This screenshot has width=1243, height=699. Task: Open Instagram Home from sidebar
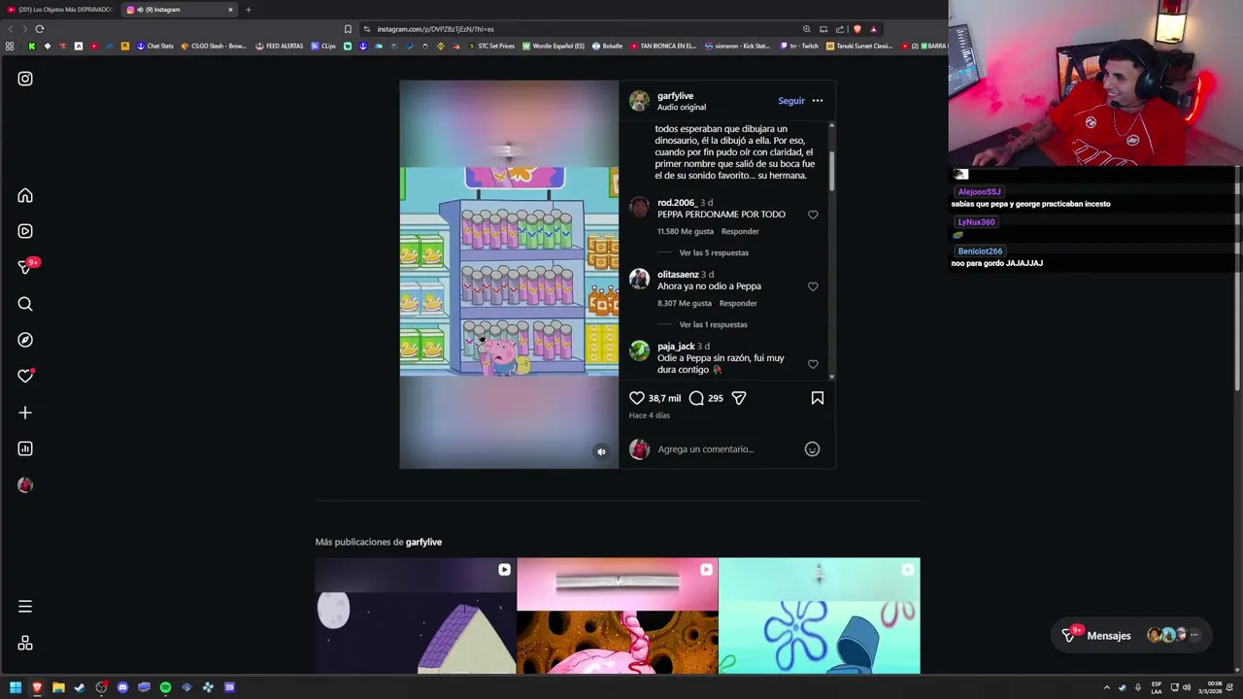coord(25,195)
